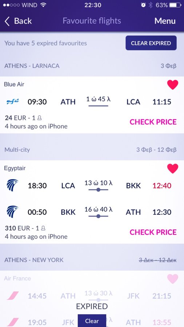Tap the battery icon in status bar

pos(175,5)
